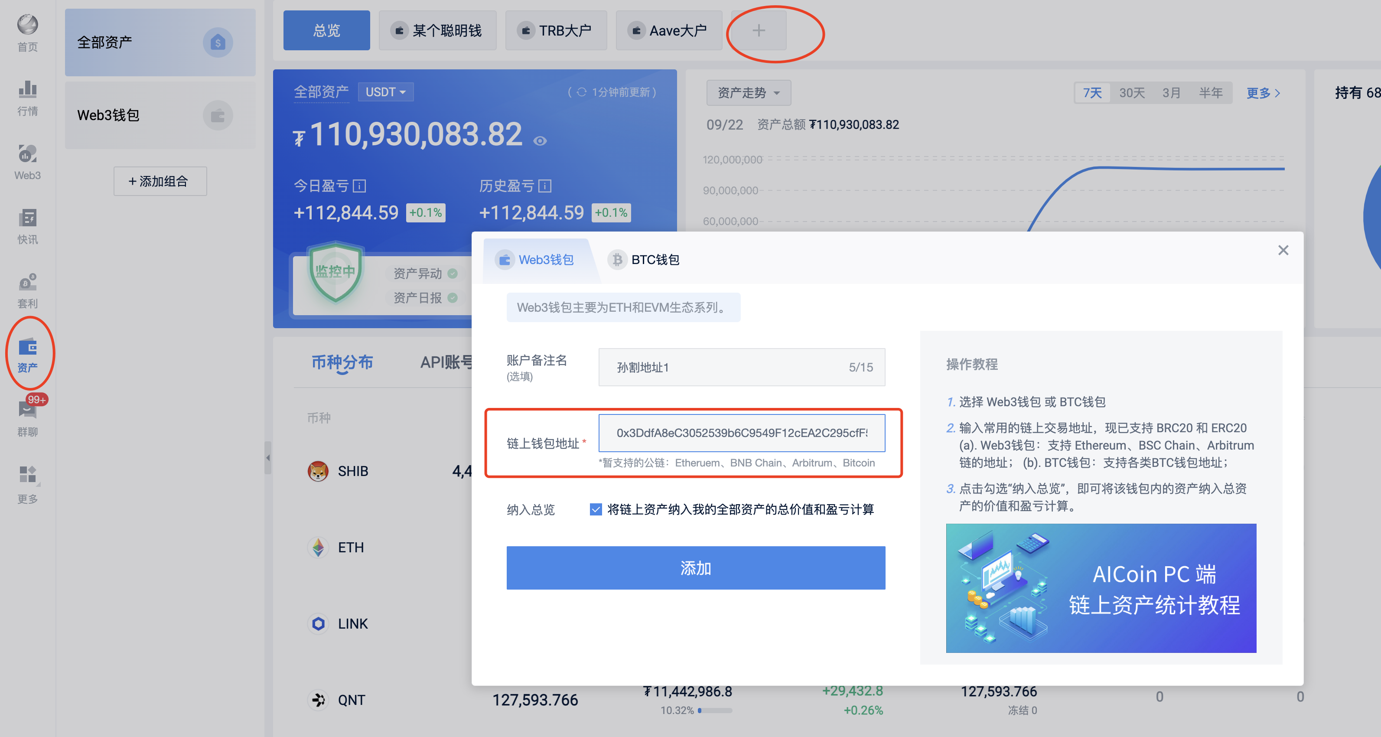The width and height of the screenshot is (1381, 737).
Task: Expand 更多 time range options
Action: tap(1263, 93)
